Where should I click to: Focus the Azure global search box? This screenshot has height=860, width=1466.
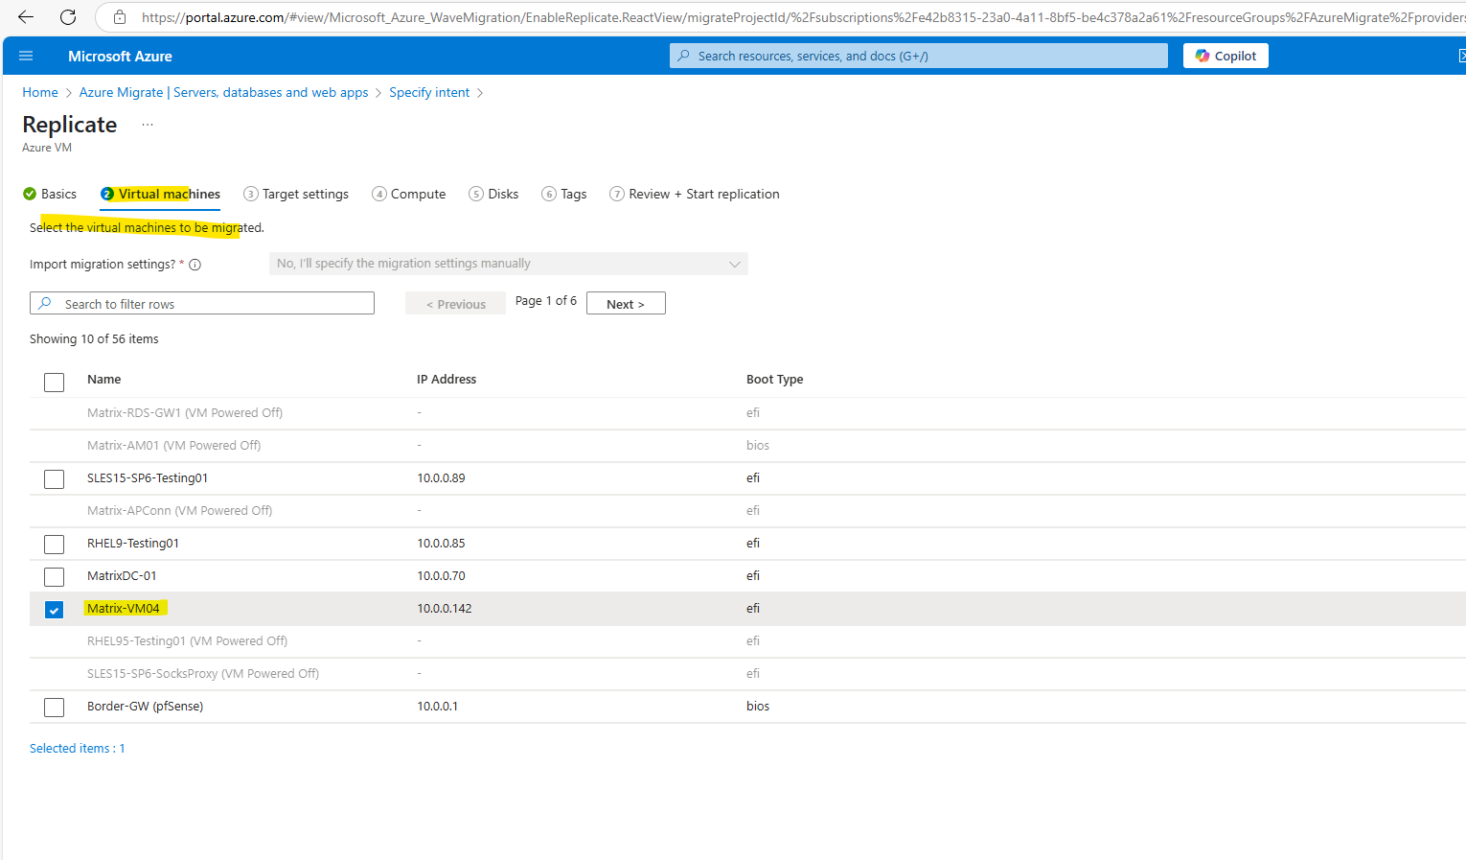pyautogui.click(x=919, y=56)
